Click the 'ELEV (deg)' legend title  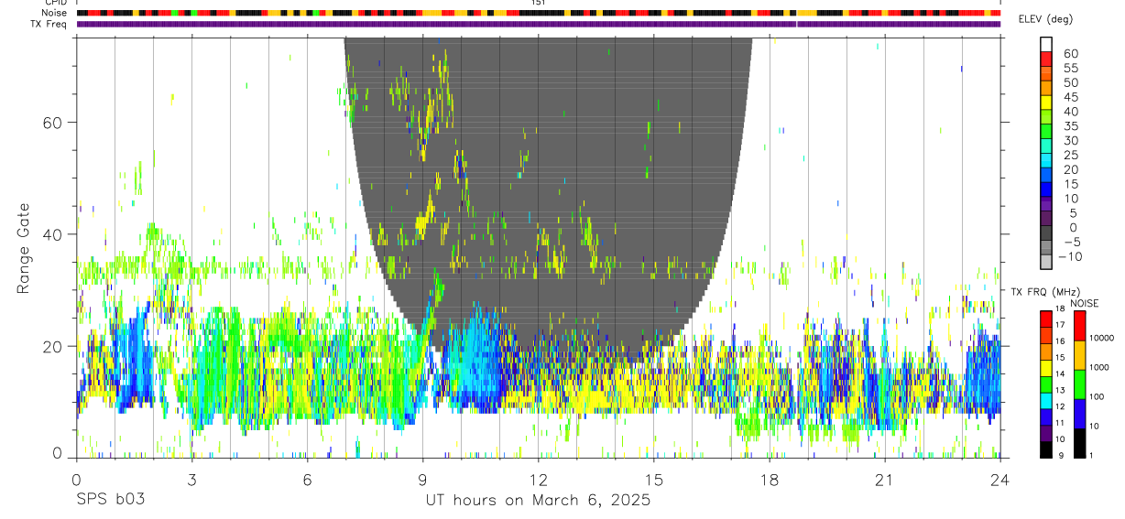click(1044, 19)
